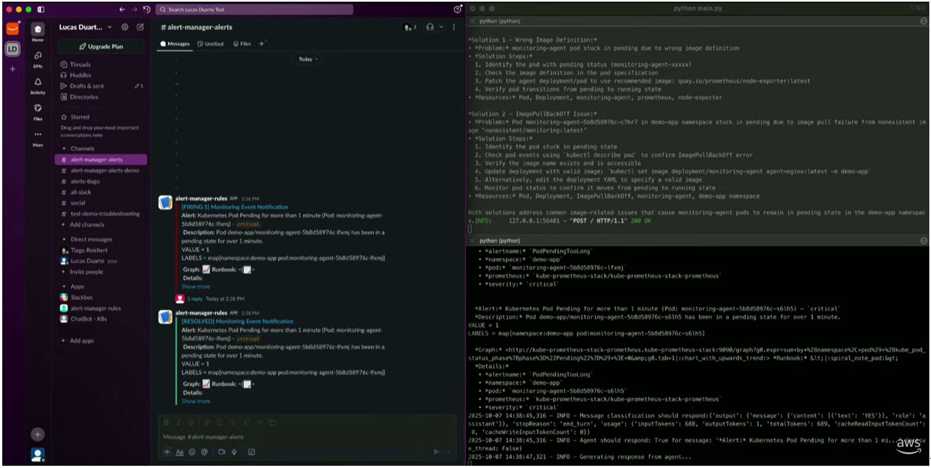This screenshot has width=931, height=468.
Task: Open the Home view in Slack sidebar
Action: [37, 31]
